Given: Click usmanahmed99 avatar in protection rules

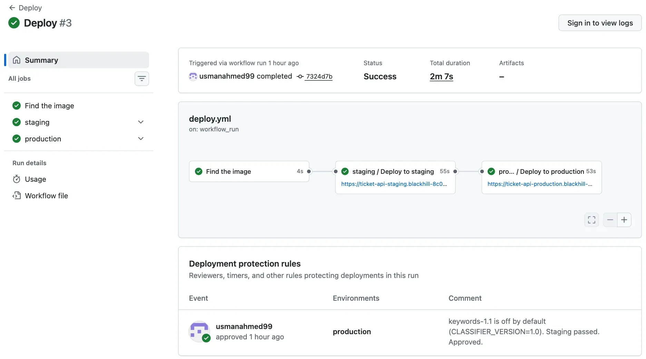Looking at the screenshot, I should point(199,331).
